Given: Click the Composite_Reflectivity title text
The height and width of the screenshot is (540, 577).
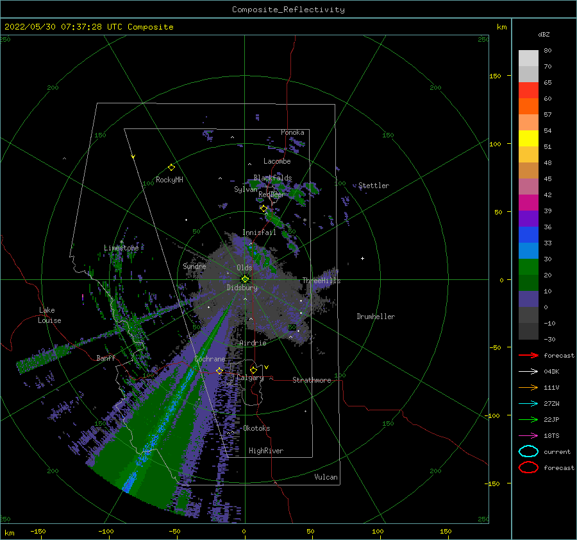Looking at the screenshot, I should click(x=288, y=10).
